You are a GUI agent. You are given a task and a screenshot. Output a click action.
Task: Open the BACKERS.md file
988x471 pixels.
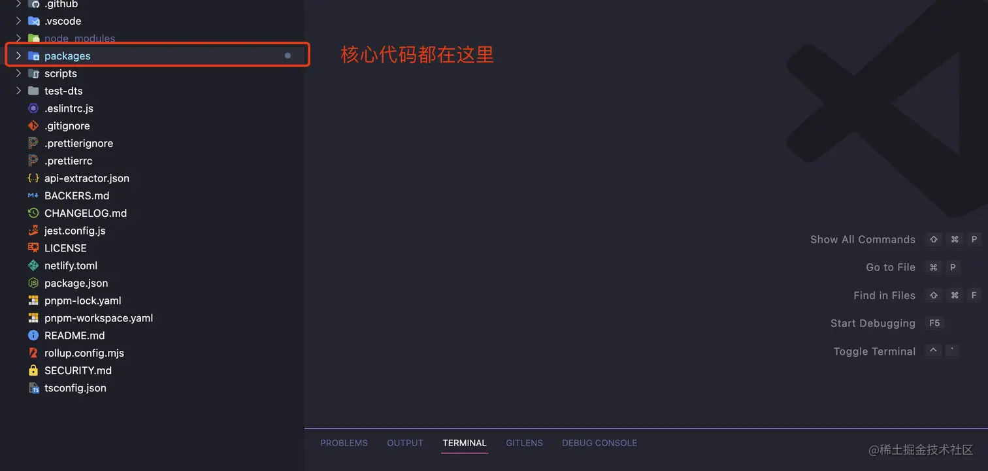coord(77,195)
